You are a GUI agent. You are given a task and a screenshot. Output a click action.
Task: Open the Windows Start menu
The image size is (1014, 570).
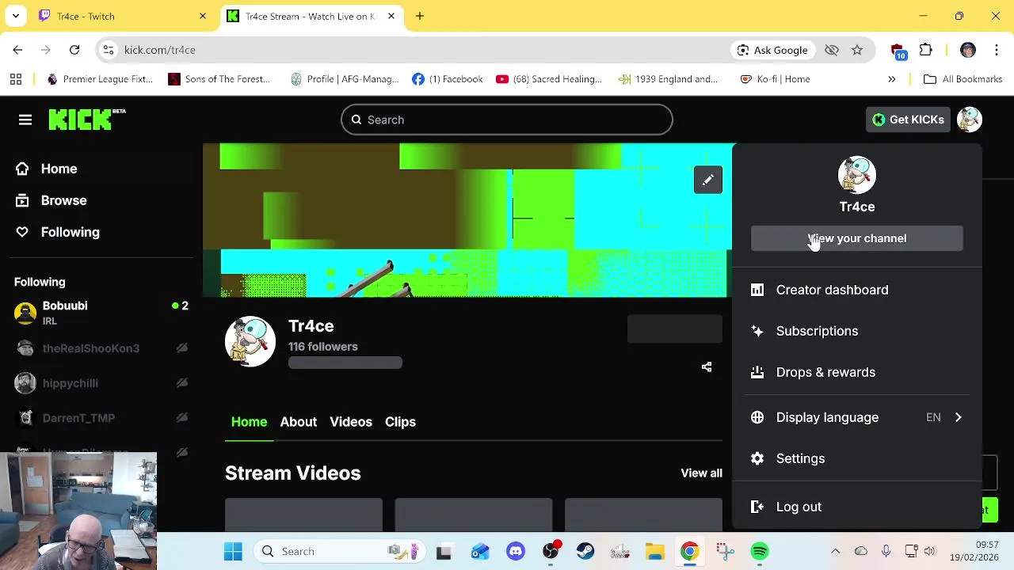[x=233, y=551]
